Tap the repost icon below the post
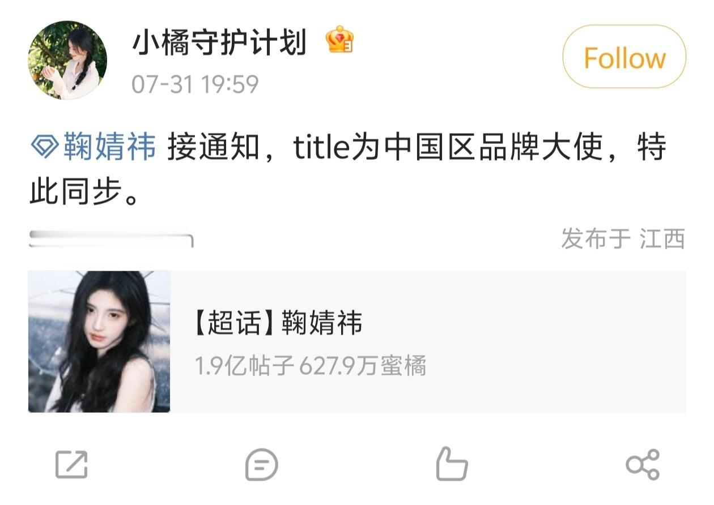Viewport: 714px width, 505px height. coord(72,464)
